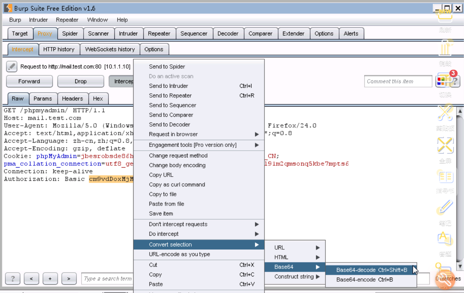
Task: Switch to the Decoder tab
Action: coord(228,34)
